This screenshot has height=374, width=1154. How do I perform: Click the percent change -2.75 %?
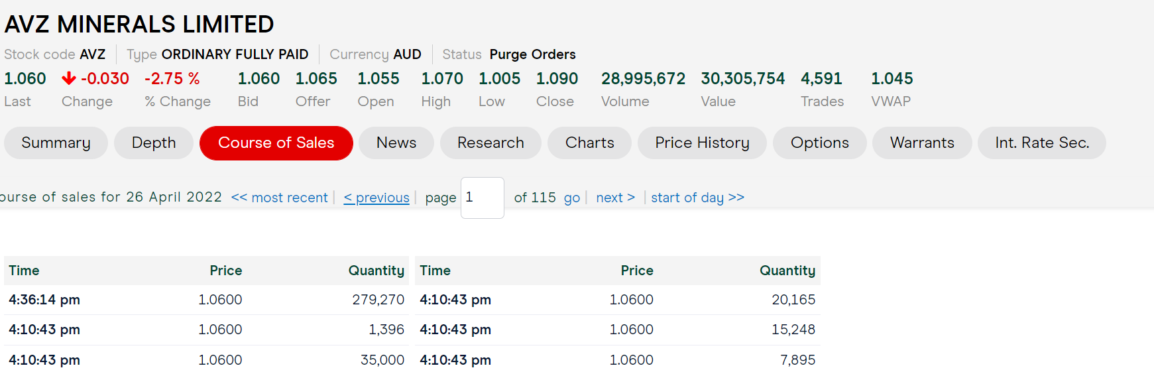click(172, 78)
